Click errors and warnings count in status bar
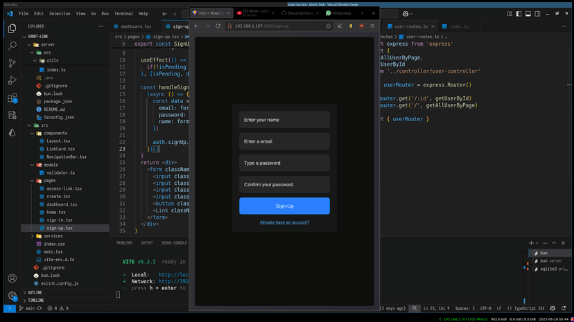This screenshot has width=574, height=322. tap(58, 308)
